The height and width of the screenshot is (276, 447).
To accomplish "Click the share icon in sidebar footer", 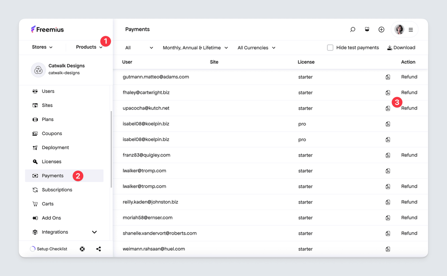I will coord(99,249).
